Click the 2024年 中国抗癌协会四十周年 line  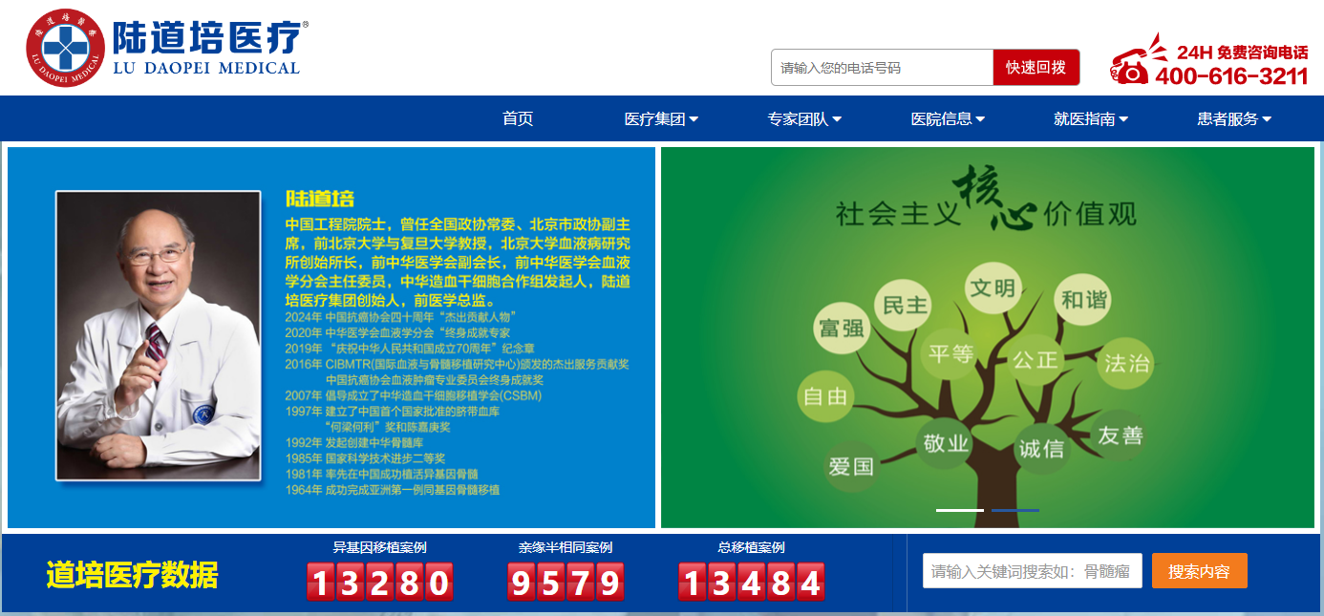point(401,316)
